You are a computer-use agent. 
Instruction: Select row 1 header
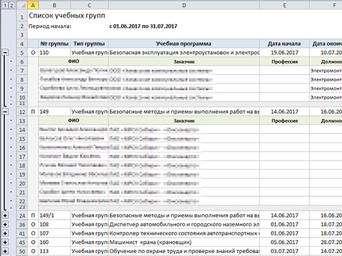click(x=22, y=16)
